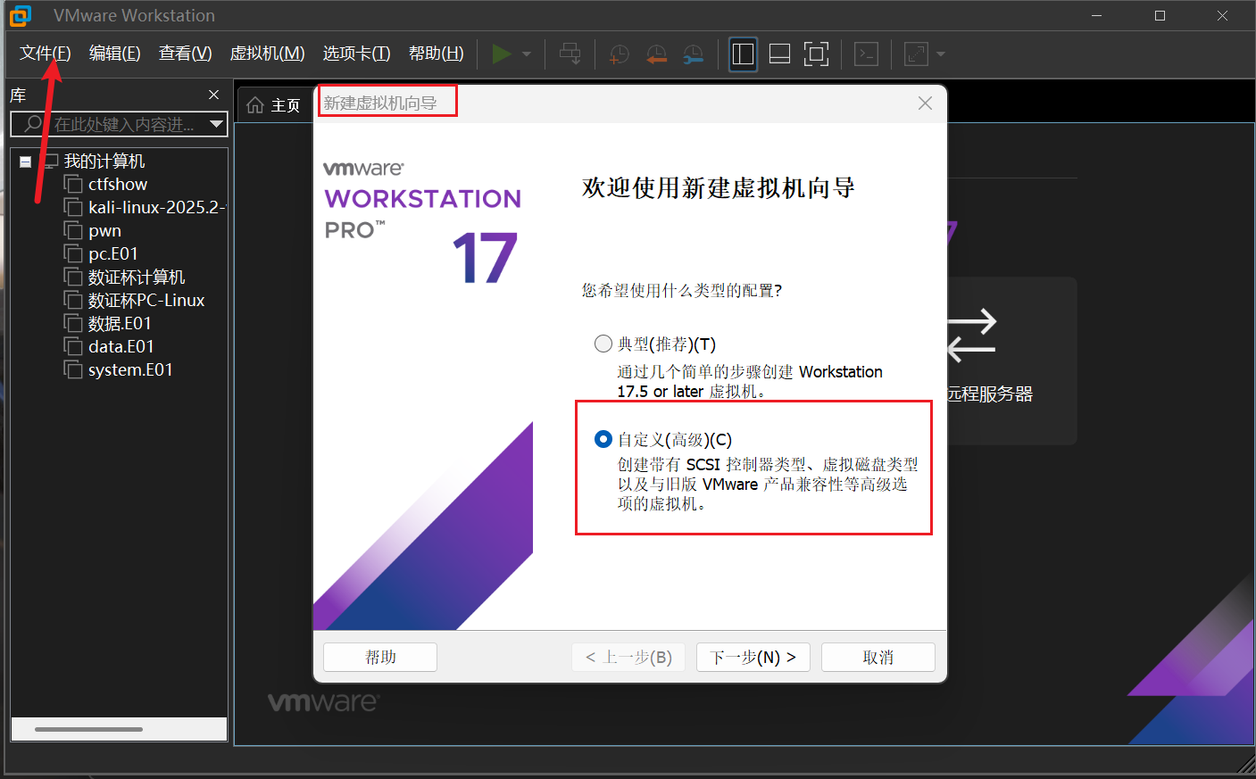
Task: Click the console view terminal icon
Action: click(x=866, y=54)
